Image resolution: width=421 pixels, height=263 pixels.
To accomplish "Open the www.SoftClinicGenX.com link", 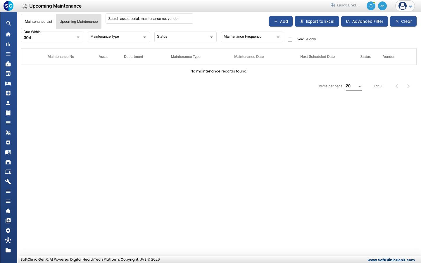I will 391,260.
